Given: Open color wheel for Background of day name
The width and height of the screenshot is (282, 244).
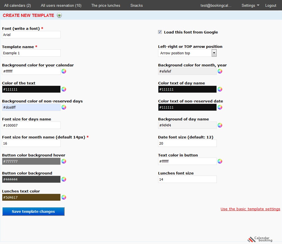Looking at the screenshot, I should click(x=220, y=125).
